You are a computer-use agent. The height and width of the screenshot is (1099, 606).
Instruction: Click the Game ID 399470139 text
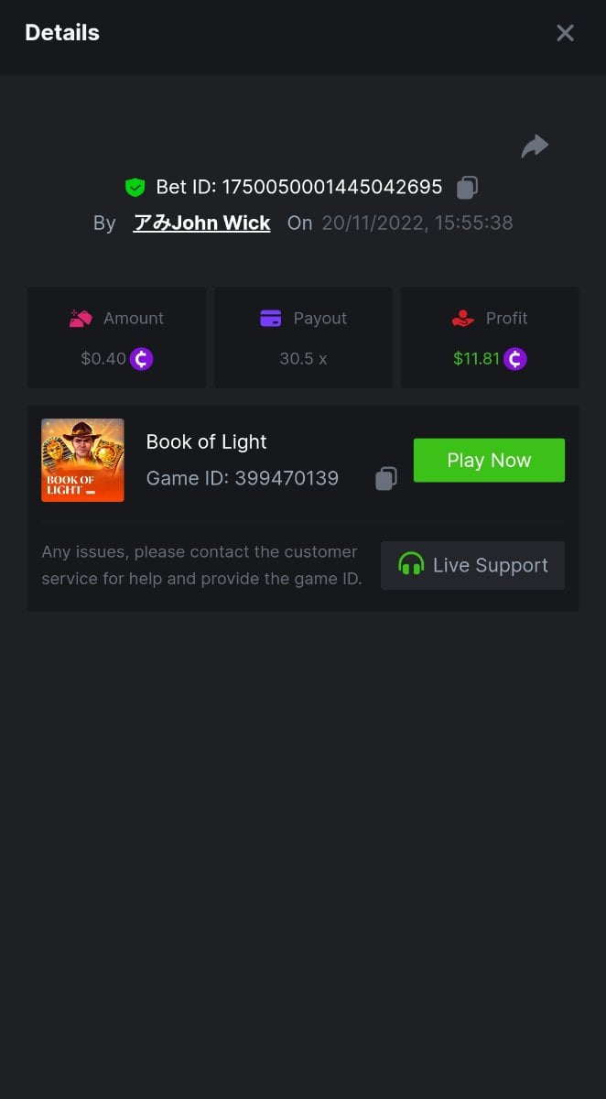pos(286,478)
